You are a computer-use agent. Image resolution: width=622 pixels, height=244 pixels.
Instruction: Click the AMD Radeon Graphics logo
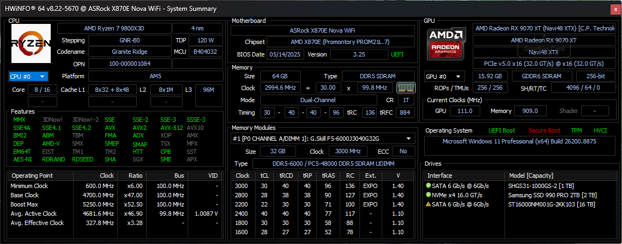coord(446,43)
